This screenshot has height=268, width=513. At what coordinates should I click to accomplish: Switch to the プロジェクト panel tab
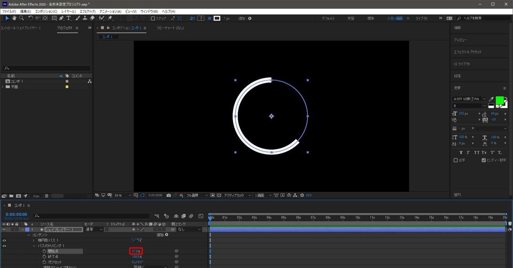pyautogui.click(x=65, y=28)
